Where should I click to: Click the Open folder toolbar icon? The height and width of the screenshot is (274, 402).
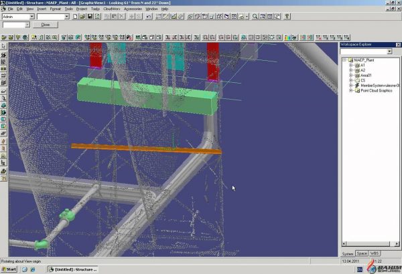[x=82, y=17]
